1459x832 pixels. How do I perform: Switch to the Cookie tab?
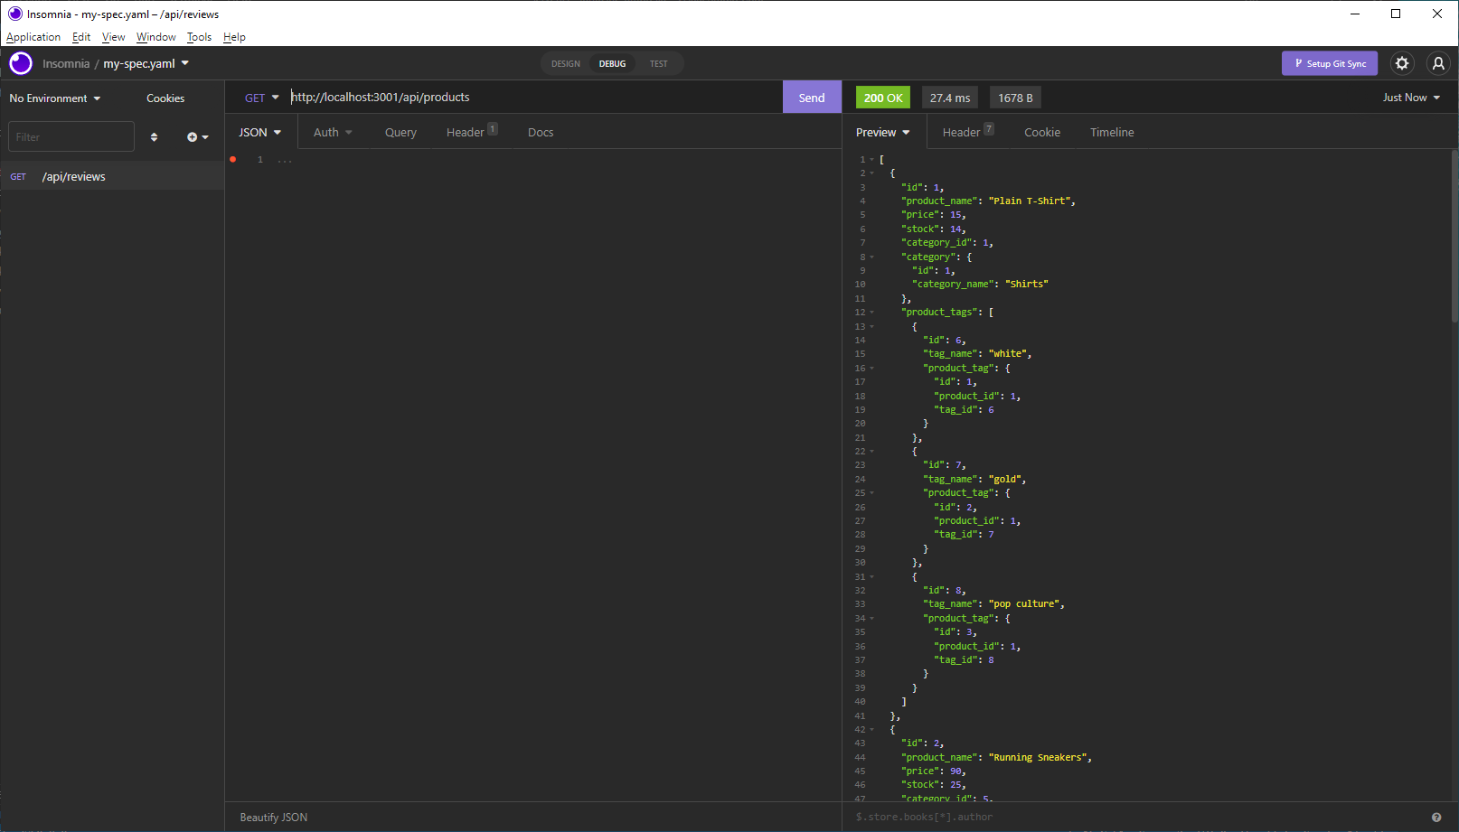1042,132
